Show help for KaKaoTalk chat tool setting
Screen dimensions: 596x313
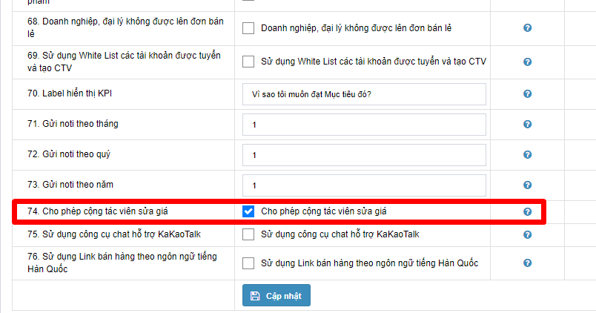tap(527, 234)
